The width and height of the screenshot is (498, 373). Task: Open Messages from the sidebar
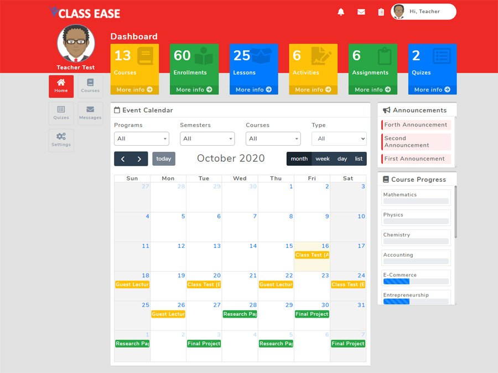tap(90, 113)
